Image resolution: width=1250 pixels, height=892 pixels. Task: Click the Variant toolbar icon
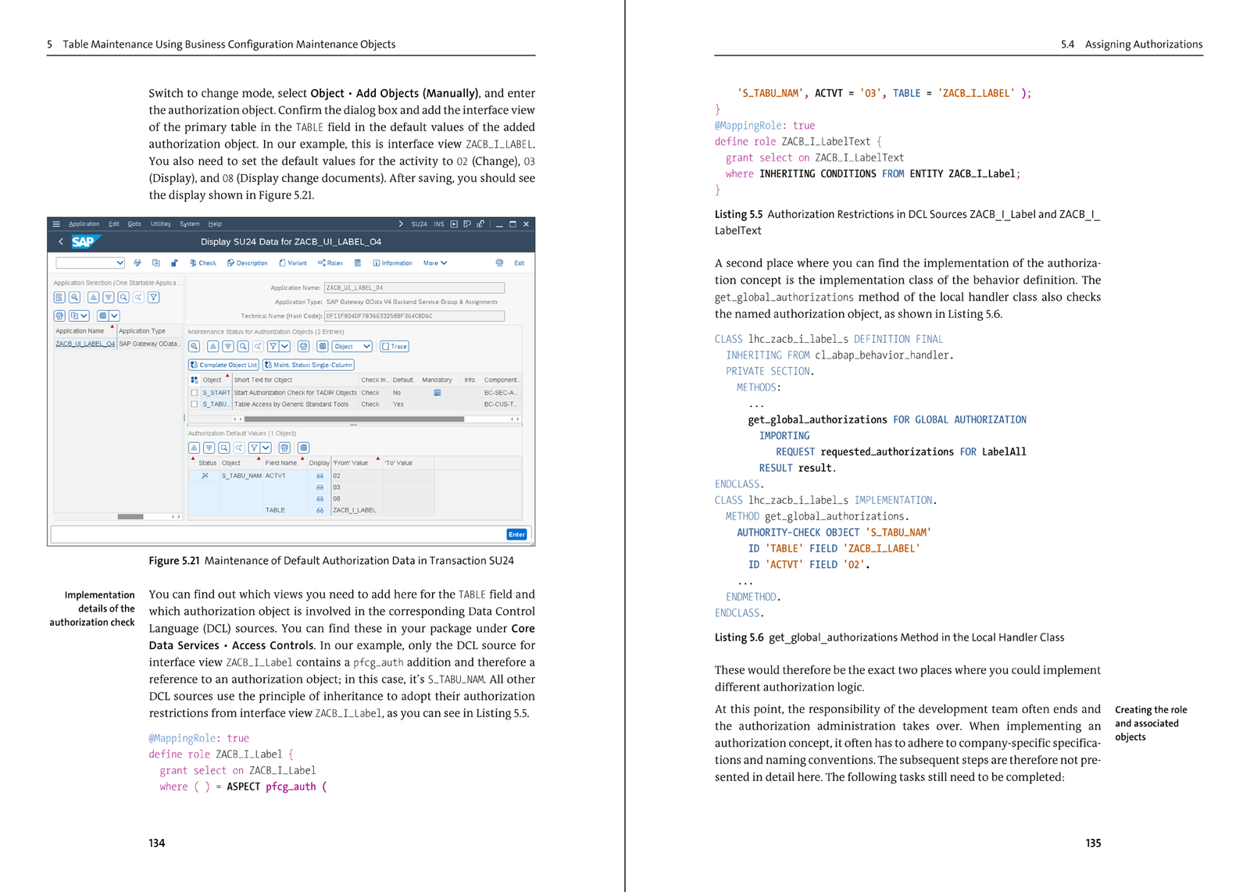click(293, 263)
